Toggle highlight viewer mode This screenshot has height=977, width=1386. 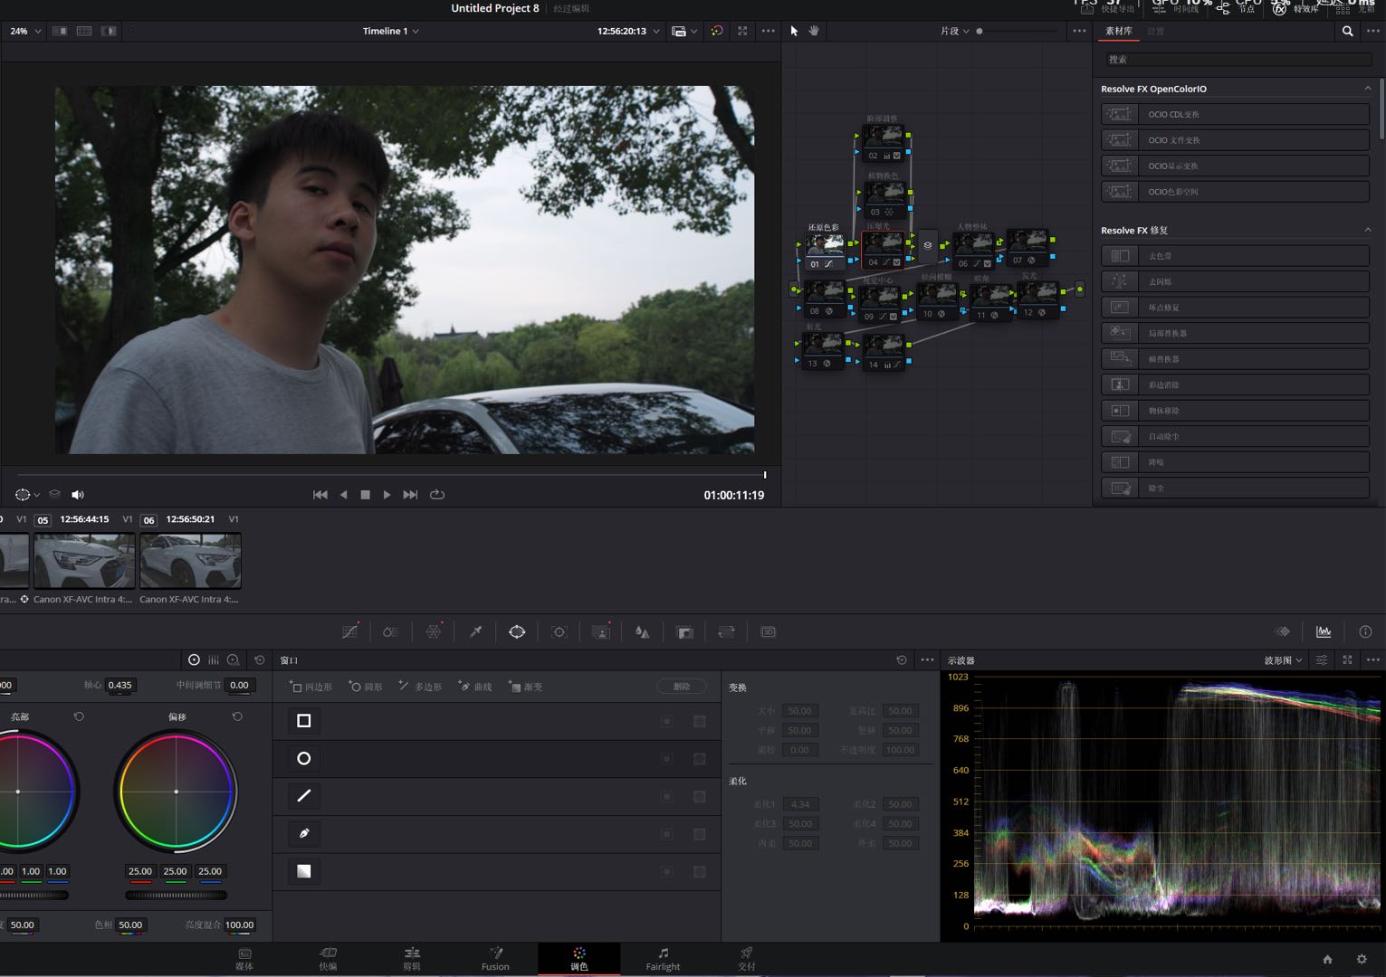pyautogui.click(x=109, y=31)
